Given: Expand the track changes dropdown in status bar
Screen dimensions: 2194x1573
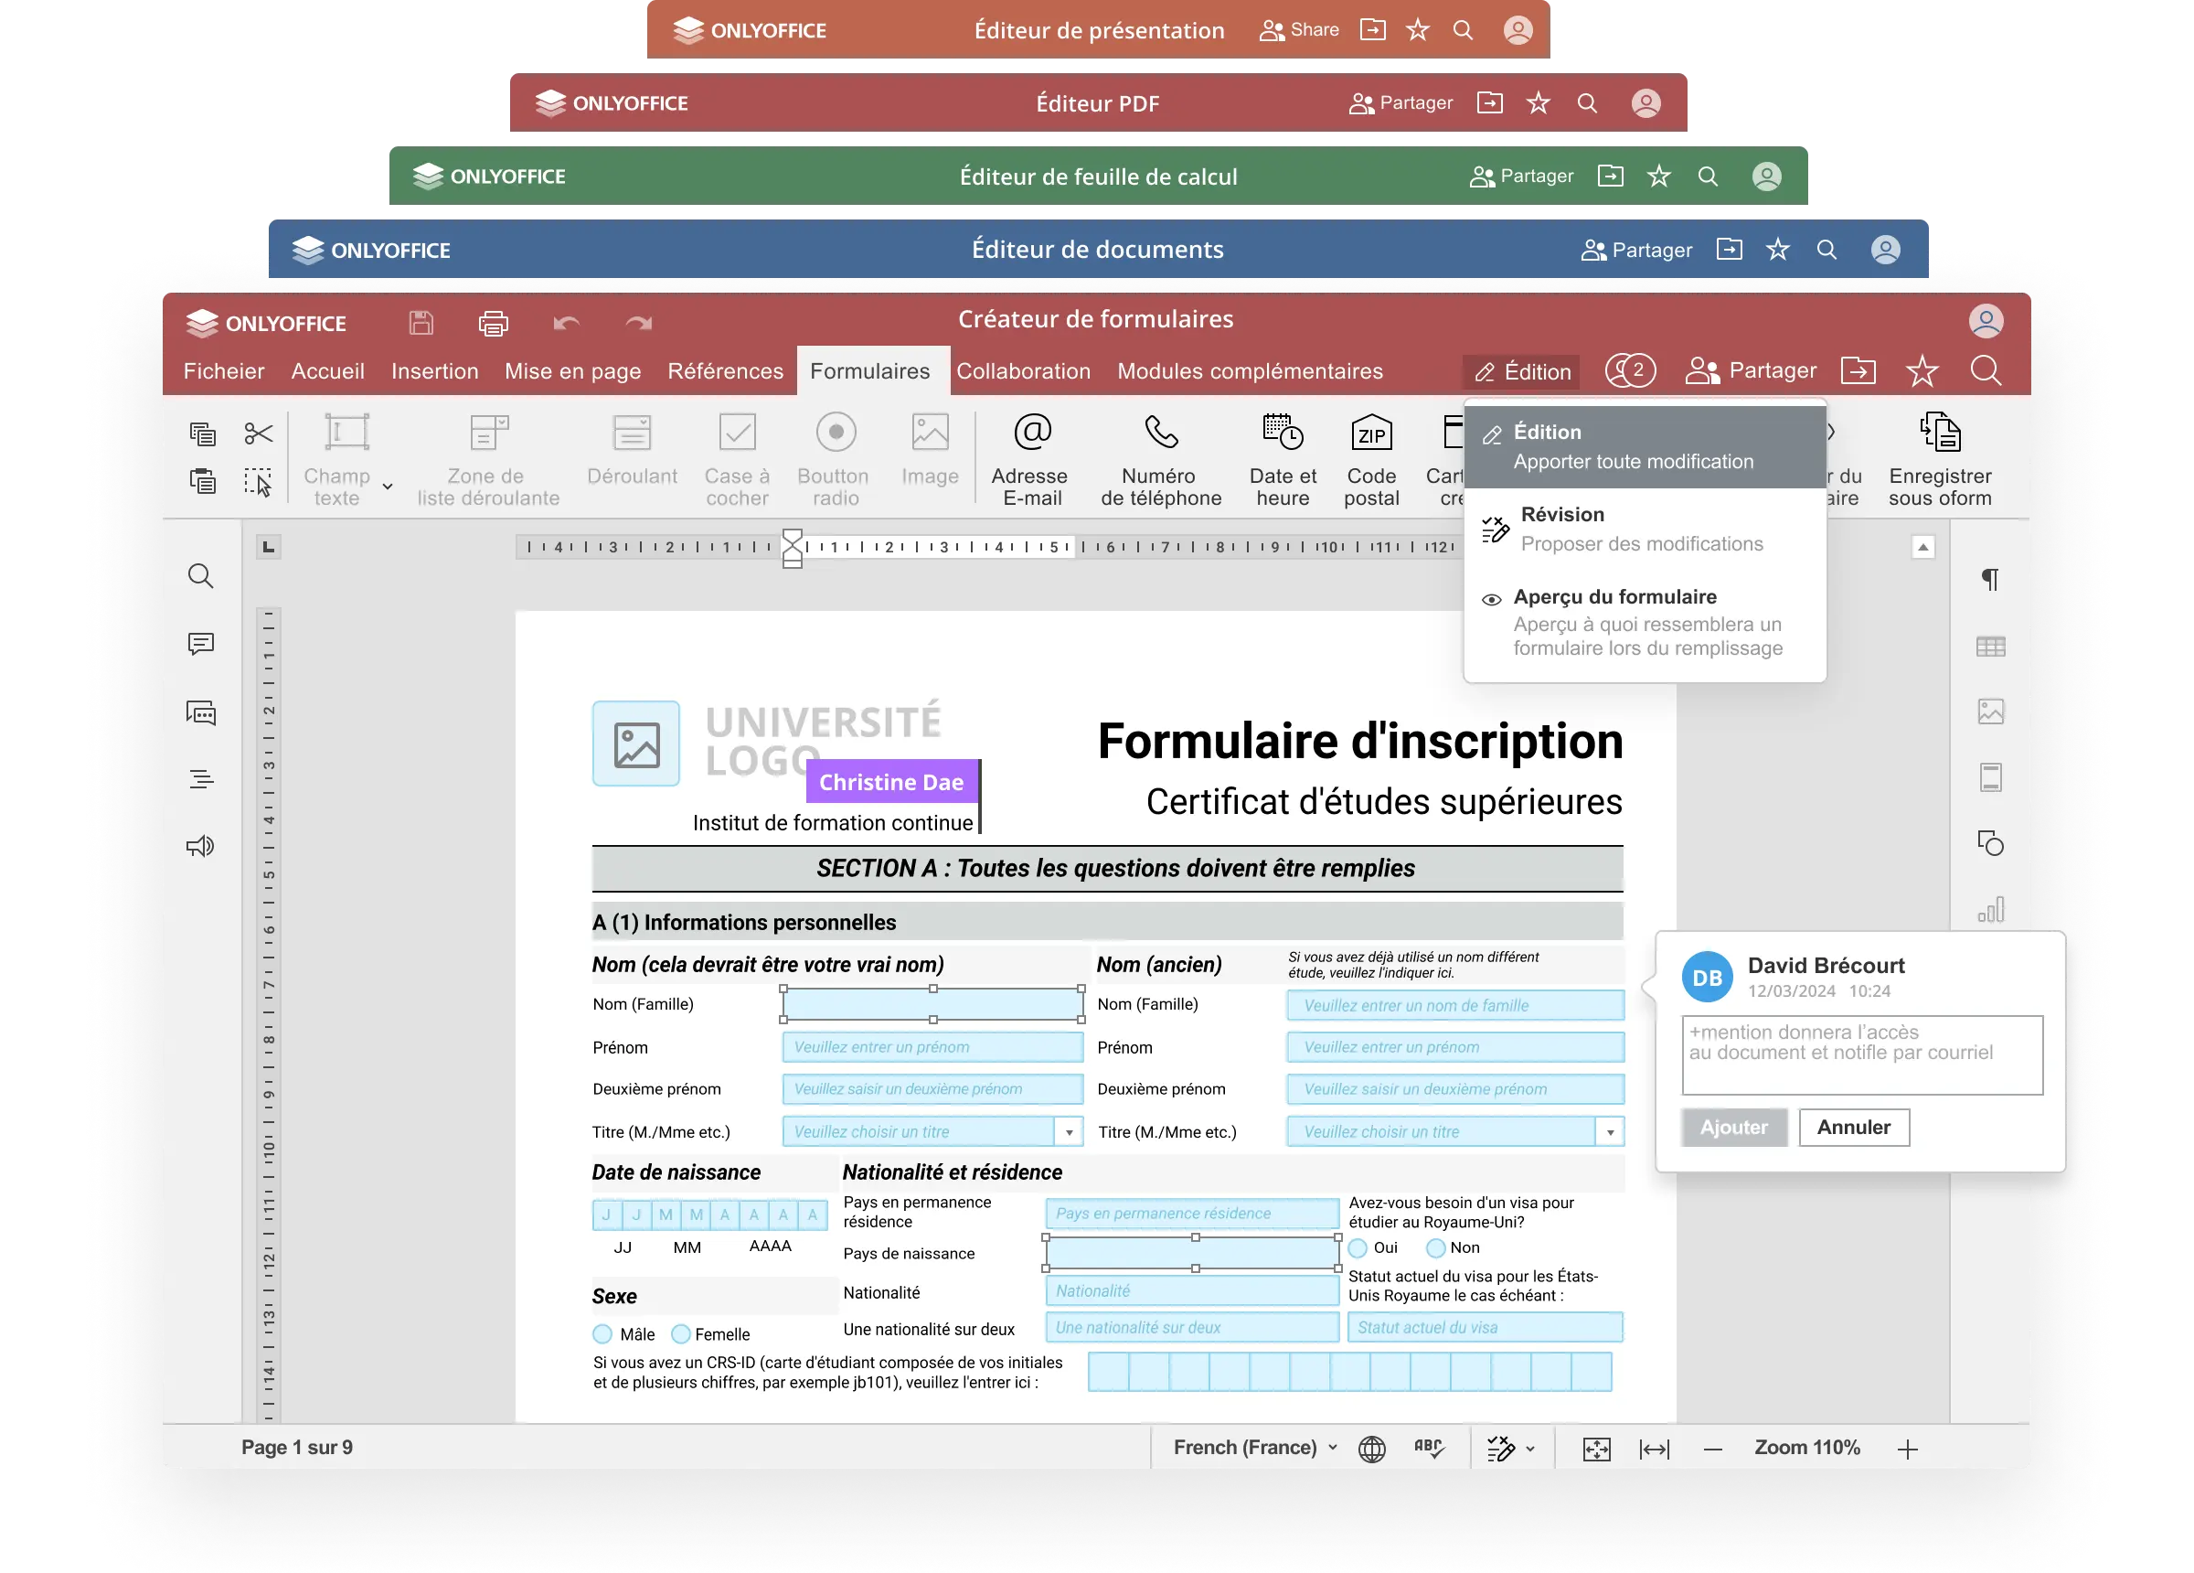Looking at the screenshot, I should tap(1530, 1450).
